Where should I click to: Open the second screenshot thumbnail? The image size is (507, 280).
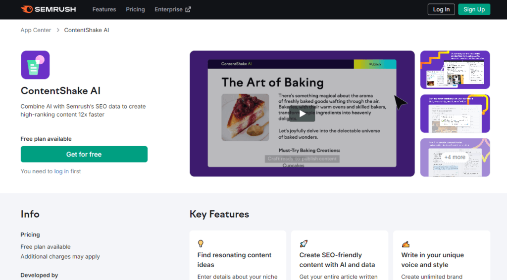click(455, 114)
